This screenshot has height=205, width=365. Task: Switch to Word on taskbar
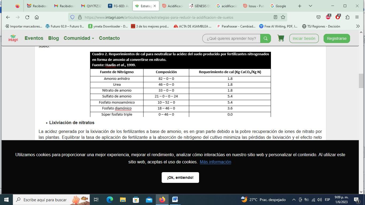tap(175, 200)
